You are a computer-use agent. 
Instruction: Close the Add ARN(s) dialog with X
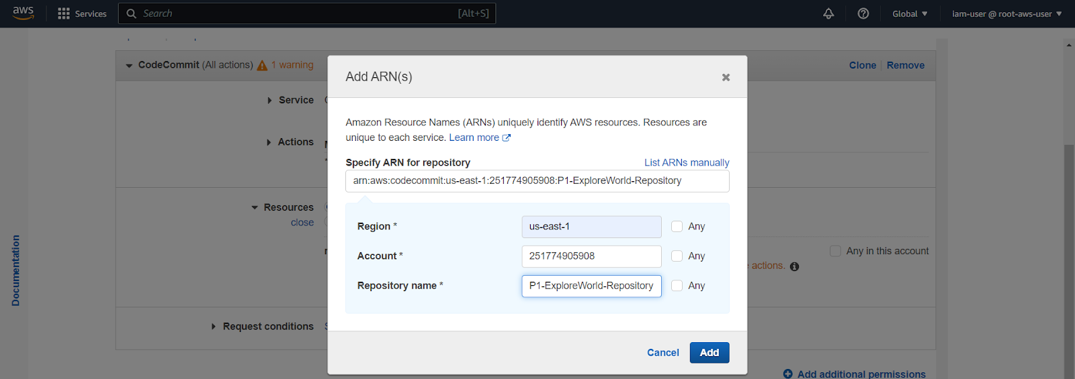pos(726,77)
